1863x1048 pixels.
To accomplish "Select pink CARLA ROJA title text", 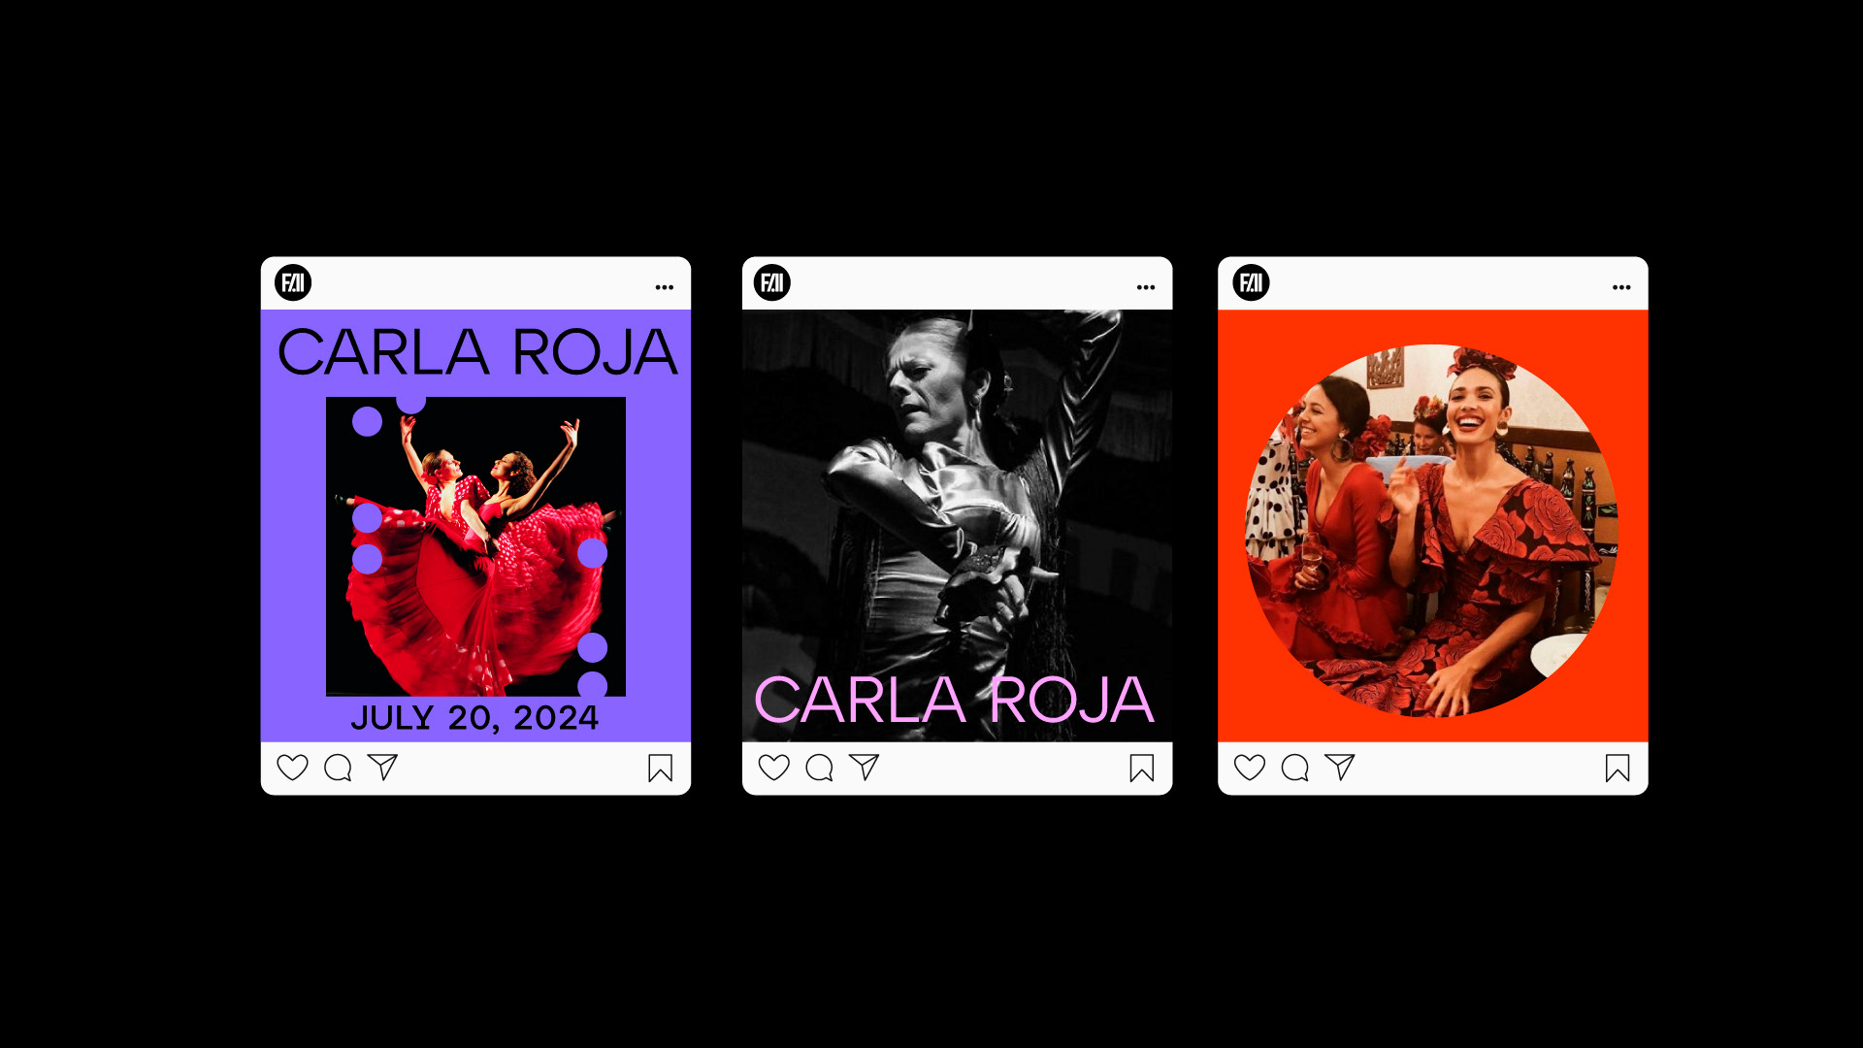I will pos(955,700).
